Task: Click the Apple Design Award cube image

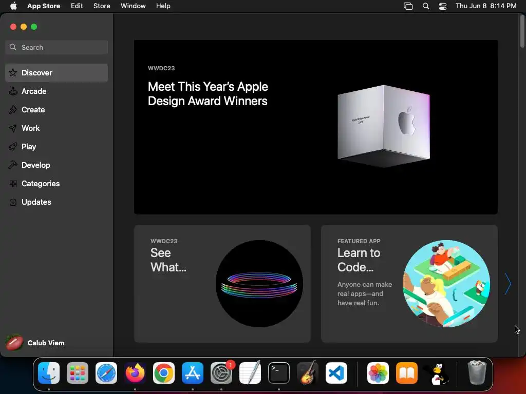Action: tap(383, 126)
